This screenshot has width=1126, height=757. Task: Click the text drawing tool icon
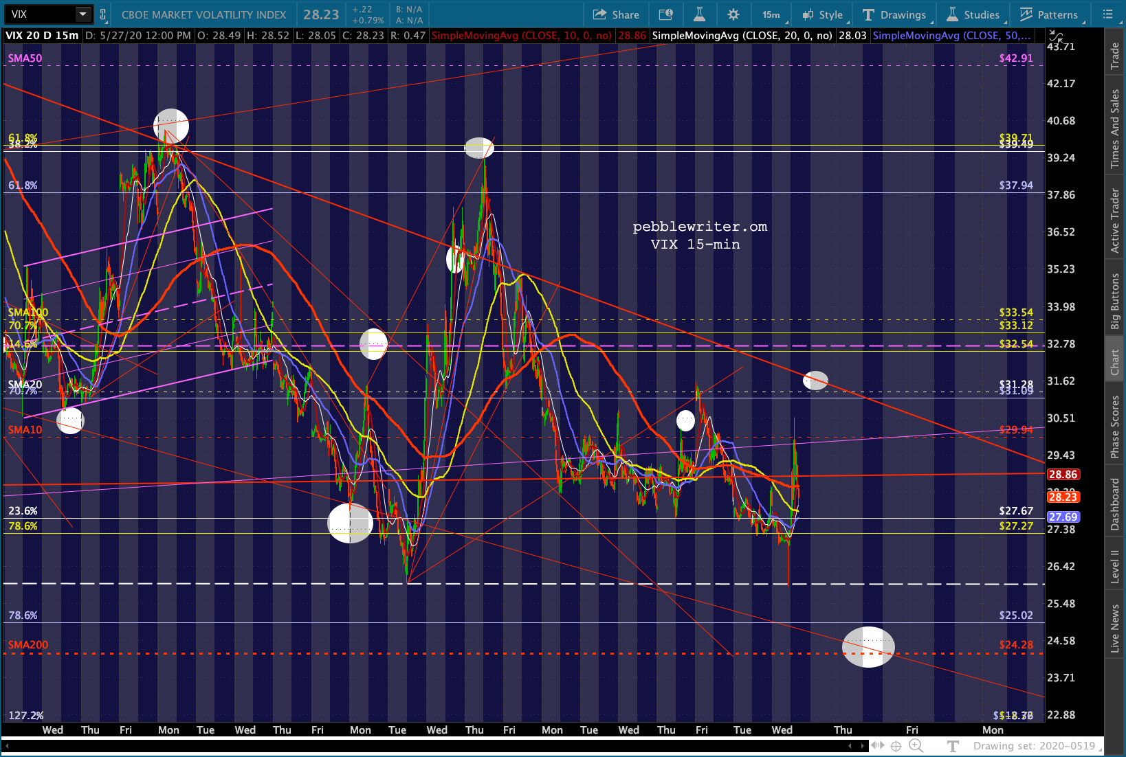tap(953, 746)
